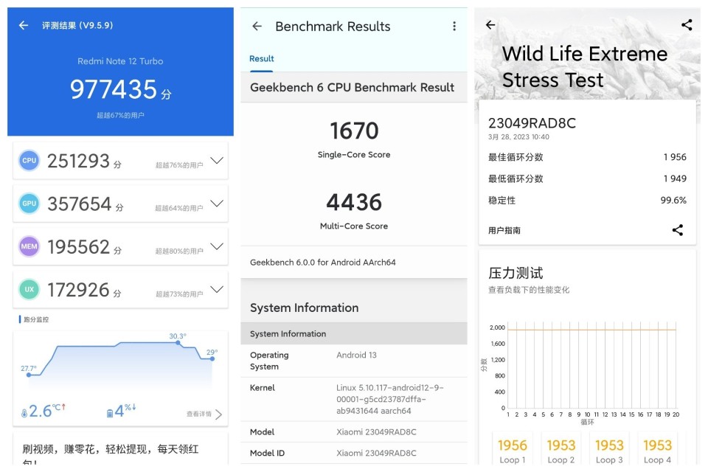Tap 最低循环分数 value 1 949
708x472 pixels.
pyautogui.click(x=675, y=179)
